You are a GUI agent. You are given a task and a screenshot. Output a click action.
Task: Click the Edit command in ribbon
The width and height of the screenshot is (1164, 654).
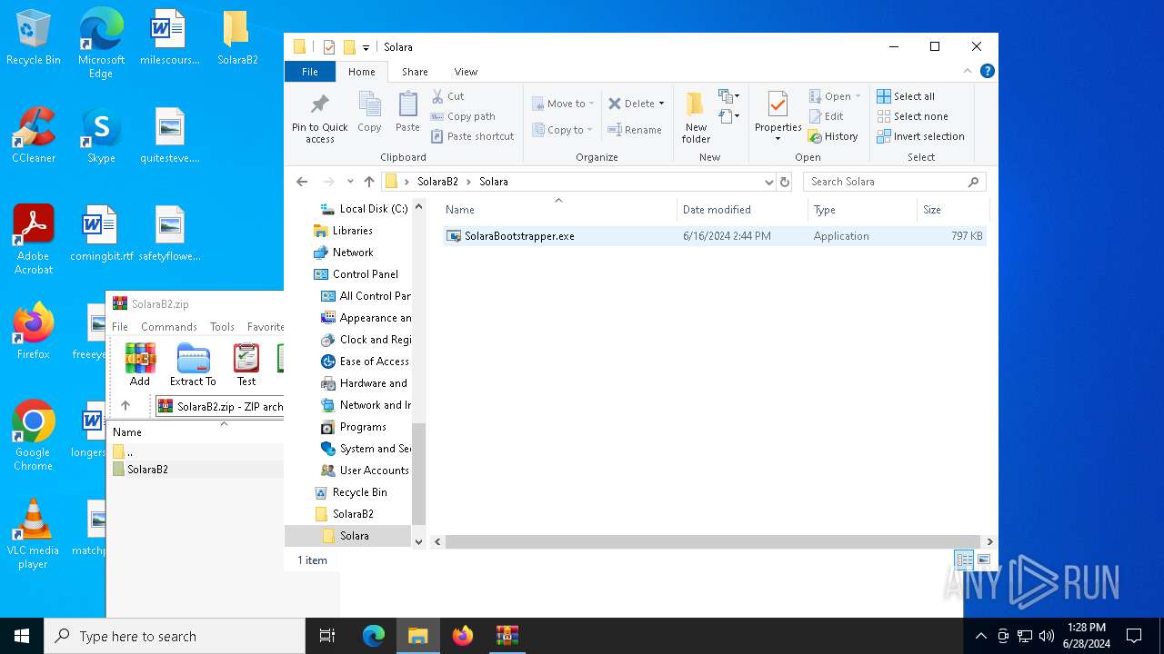pos(827,116)
